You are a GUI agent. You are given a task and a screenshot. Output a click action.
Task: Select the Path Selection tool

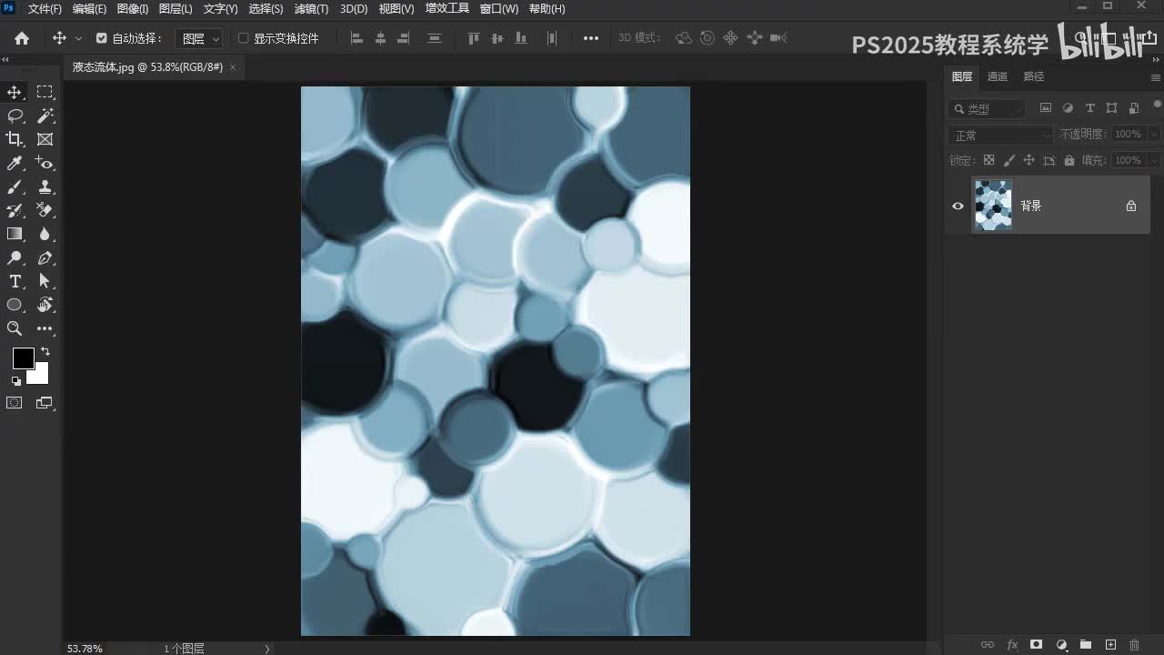coord(45,281)
